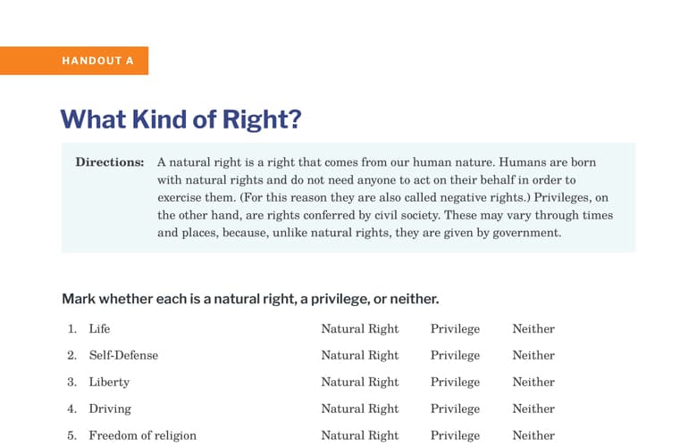
Task: Click the orange HANDOUT A banner
Action: coord(74,61)
